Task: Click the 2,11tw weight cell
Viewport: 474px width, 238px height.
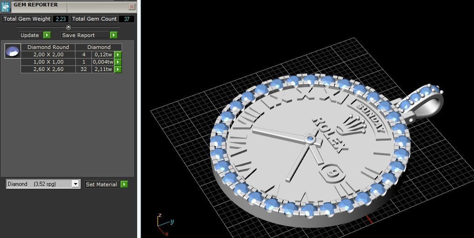Action: tap(103, 69)
